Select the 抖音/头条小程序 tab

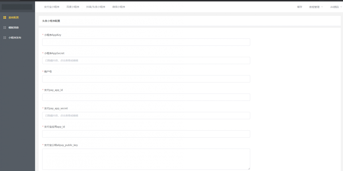pos(96,7)
